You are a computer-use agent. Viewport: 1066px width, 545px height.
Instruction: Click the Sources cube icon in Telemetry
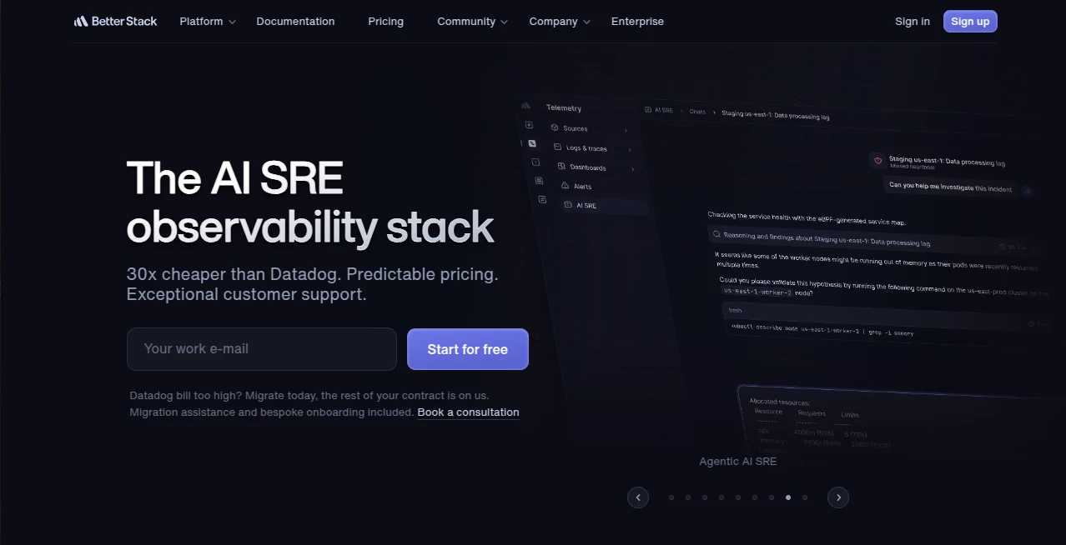point(555,127)
